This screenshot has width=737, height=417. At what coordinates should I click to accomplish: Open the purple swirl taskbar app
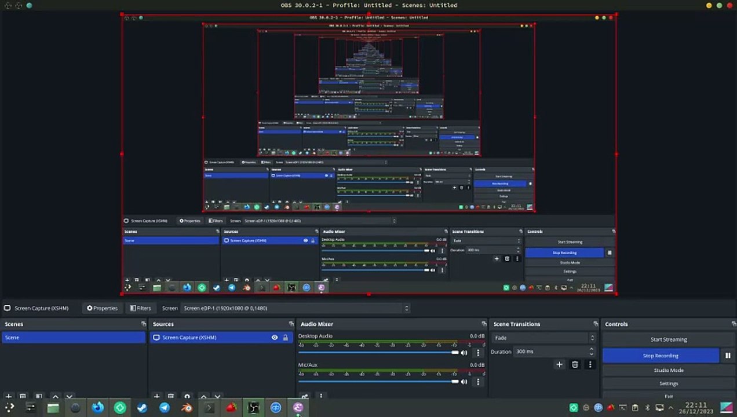click(298, 408)
